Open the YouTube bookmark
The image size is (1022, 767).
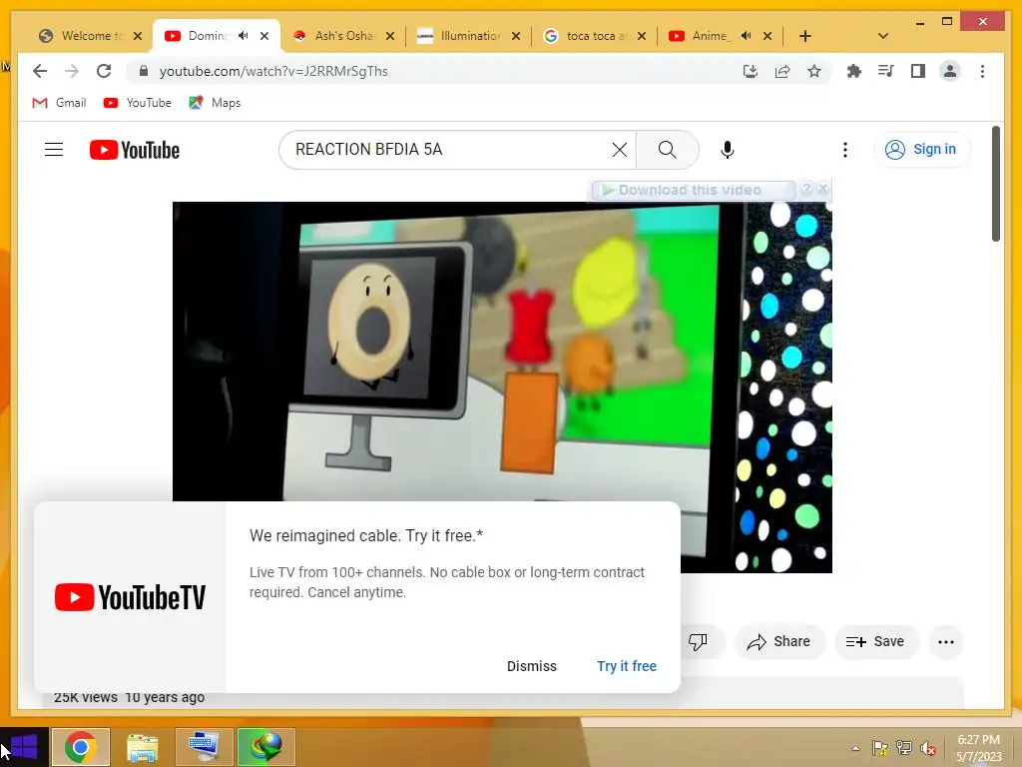(x=138, y=103)
